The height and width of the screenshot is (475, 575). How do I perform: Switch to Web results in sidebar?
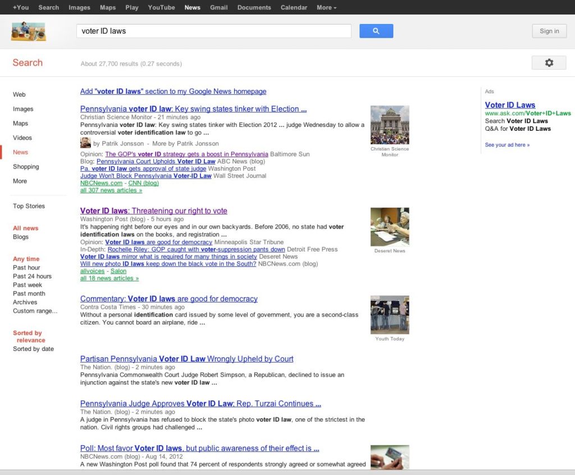point(20,95)
